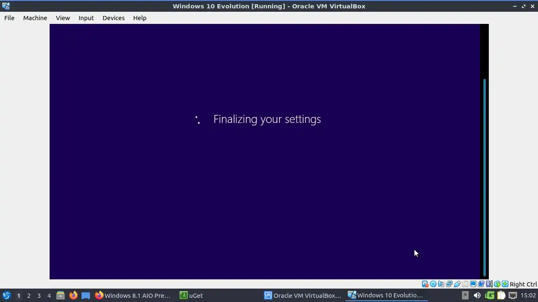This screenshot has width=538, height=302.
Task: Switch to workspace 1
Action: click(18, 296)
